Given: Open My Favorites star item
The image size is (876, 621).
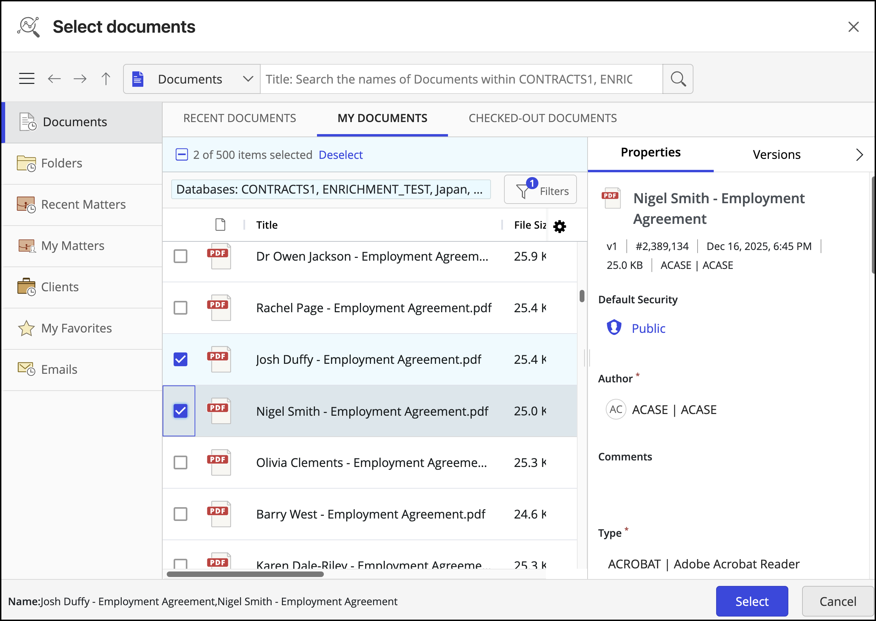Looking at the screenshot, I should pos(76,328).
